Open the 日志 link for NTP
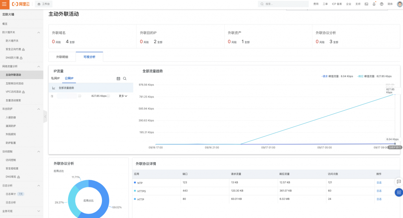Image resolution: width=403 pixels, height=218 pixels. coord(379,183)
